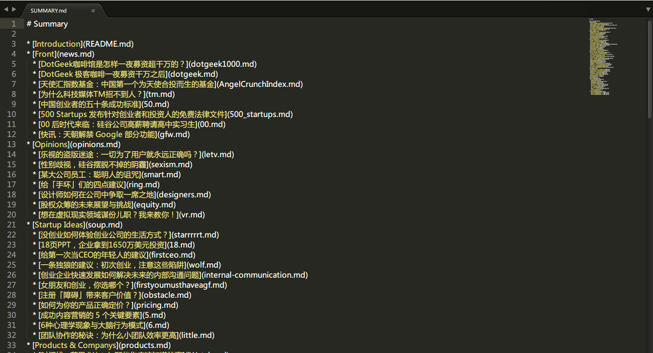
Task: Click the [Introduction] link text
Action: tap(57, 44)
